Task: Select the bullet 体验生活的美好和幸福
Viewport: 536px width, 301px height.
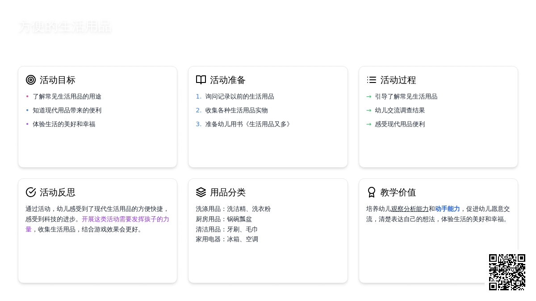Action: 64,124
